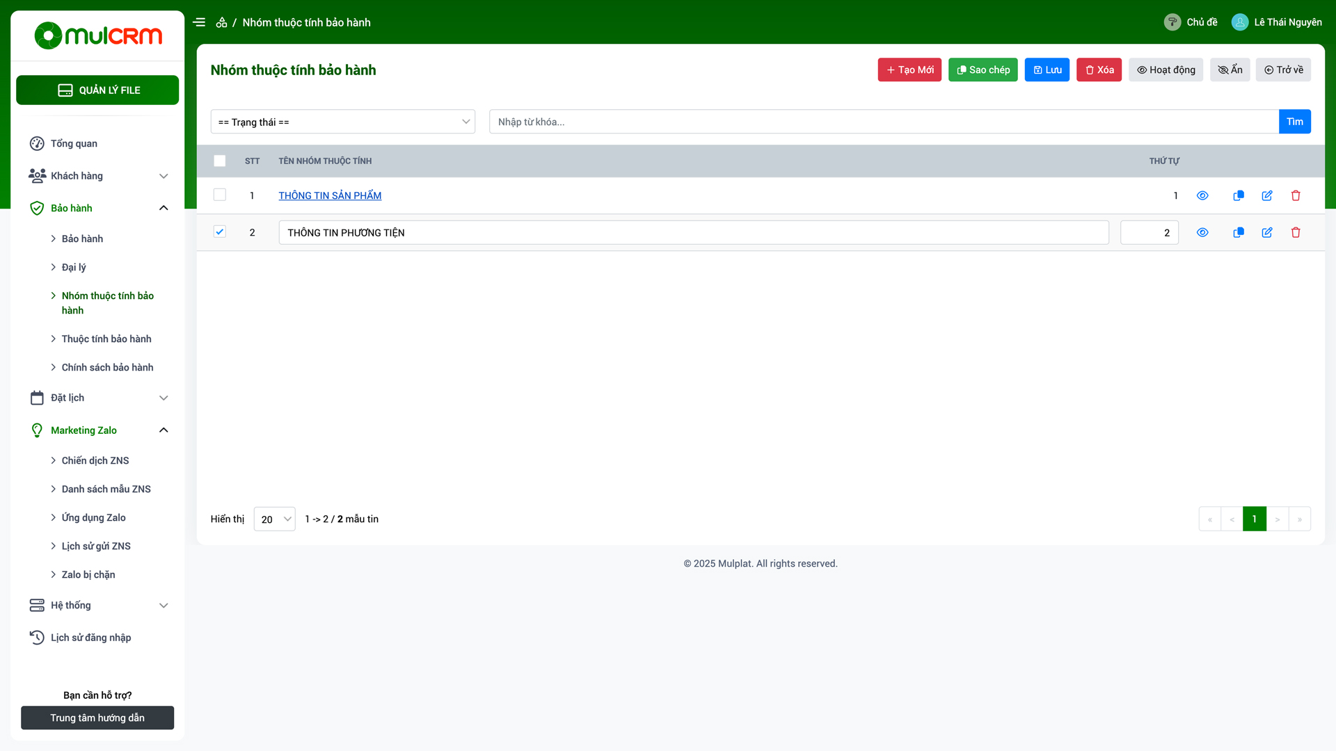Toggle eye visibility icon in row 1
The image size is (1336, 751).
pyautogui.click(x=1202, y=195)
